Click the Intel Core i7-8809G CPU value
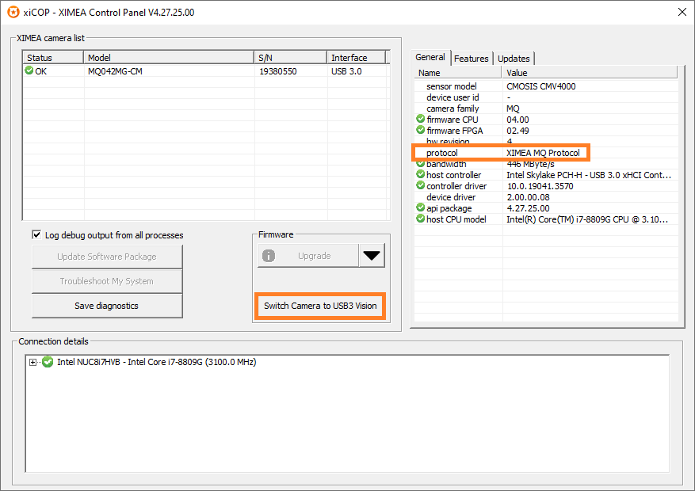This screenshot has height=491, width=695. pos(587,219)
